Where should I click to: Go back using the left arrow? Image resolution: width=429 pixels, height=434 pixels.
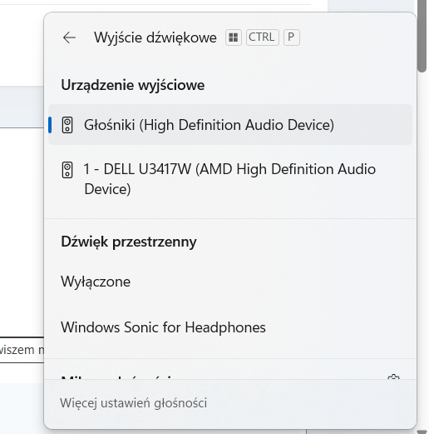(69, 37)
